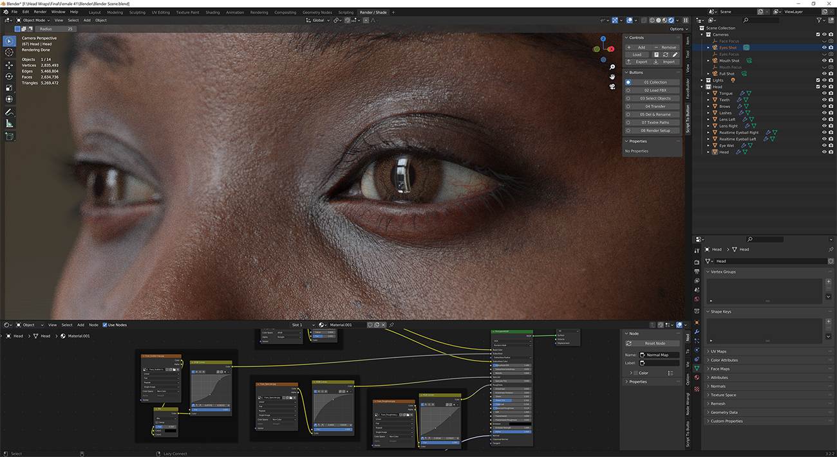Viewport: 837px width, 457px height.
Task: Switch to the Shading workspace tab
Action: click(x=212, y=12)
